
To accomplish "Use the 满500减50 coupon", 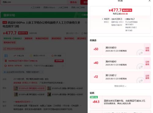I will 147,49.
